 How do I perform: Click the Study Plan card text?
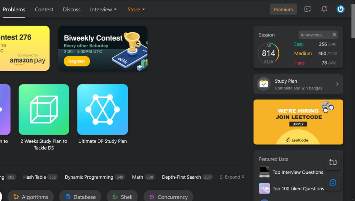(x=298, y=84)
